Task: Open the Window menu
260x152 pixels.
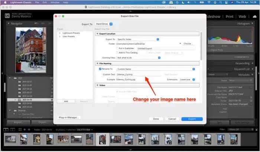Action: coord(55,2)
